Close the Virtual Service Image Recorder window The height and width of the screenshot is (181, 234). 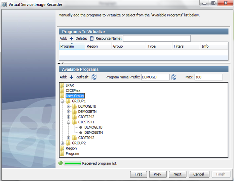[x=226, y=3]
